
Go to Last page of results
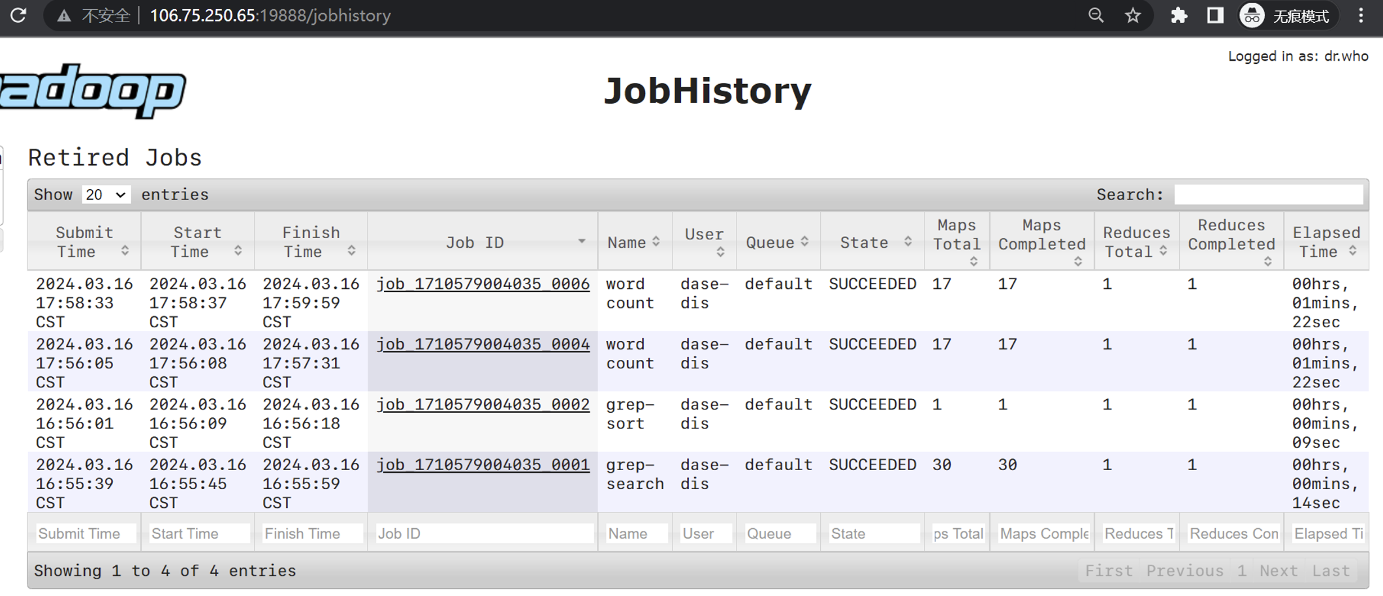1331,571
